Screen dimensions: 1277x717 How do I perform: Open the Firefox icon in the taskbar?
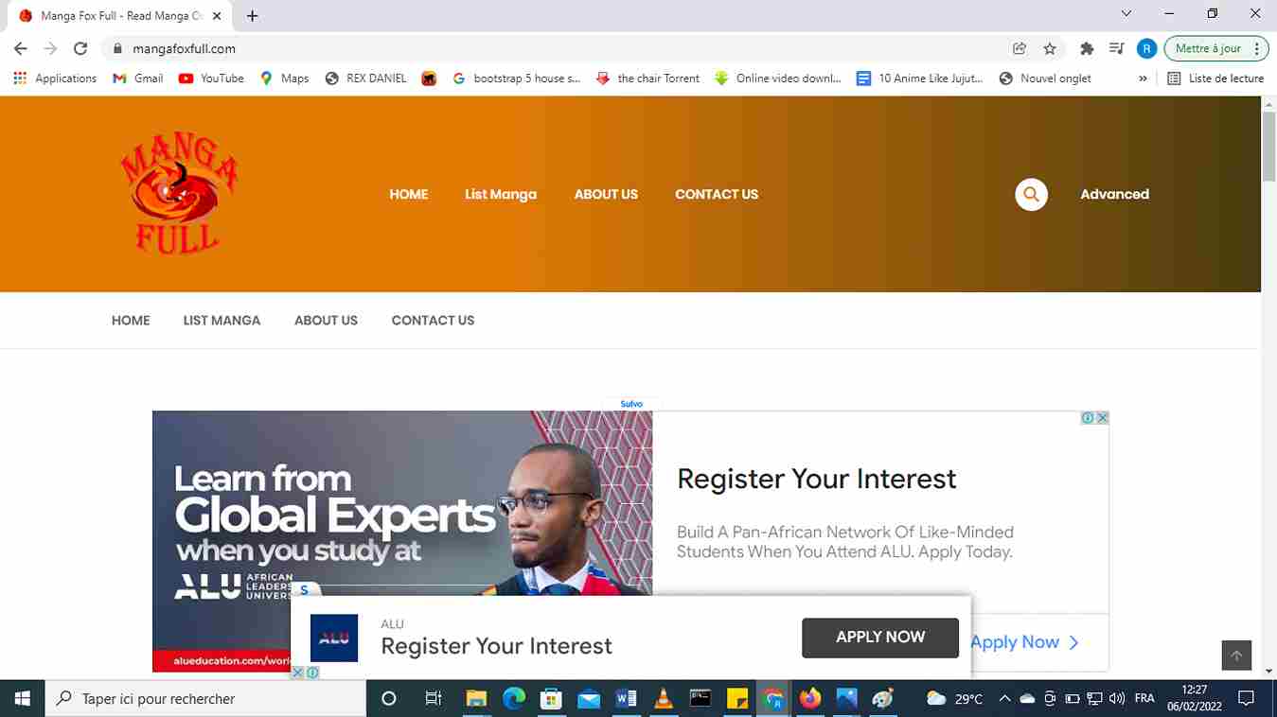809,699
